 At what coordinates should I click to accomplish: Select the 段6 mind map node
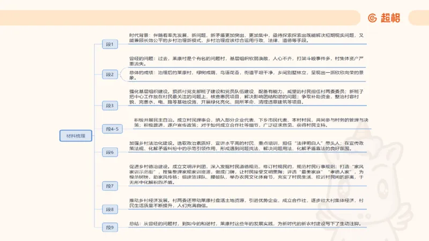pos(110,152)
